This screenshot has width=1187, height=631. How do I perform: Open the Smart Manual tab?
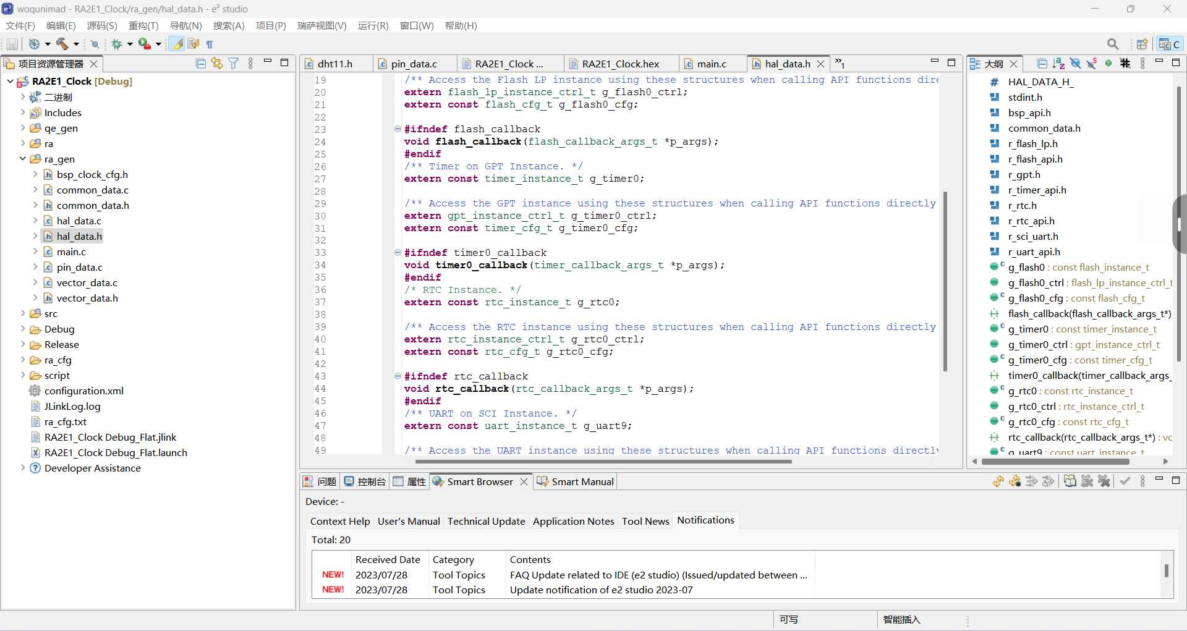576,481
